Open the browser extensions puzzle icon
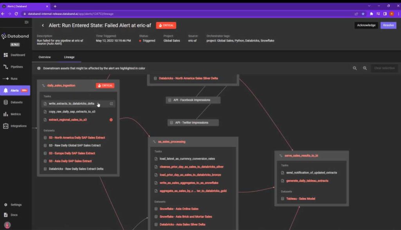 pos(371,14)
